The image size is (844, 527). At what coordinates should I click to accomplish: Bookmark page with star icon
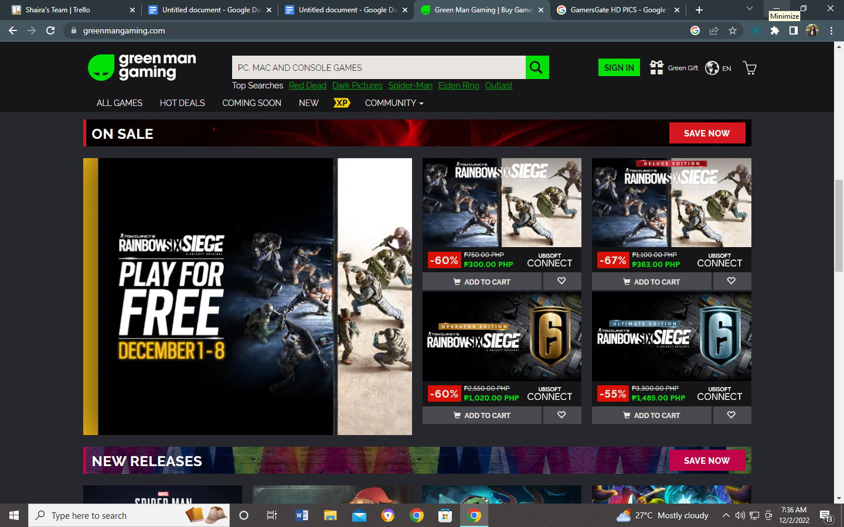[x=733, y=30]
